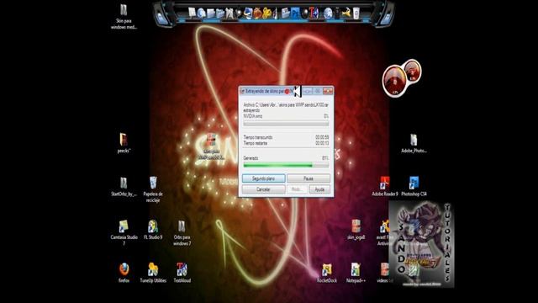Open Skin para windows med... desktop folder
Viewport: 538px width, 303px height.
(x=124, y=17)
